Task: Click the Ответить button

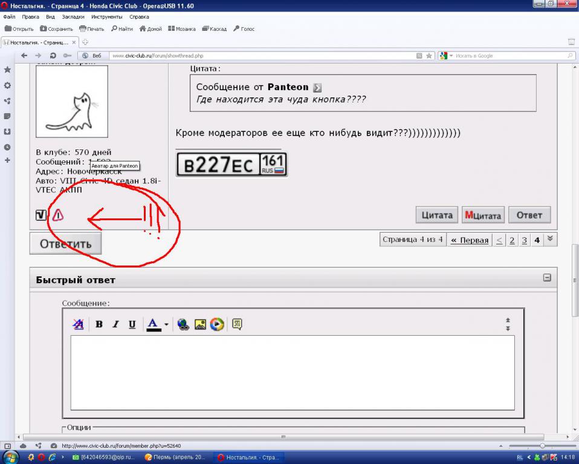Action: (65, 244)
